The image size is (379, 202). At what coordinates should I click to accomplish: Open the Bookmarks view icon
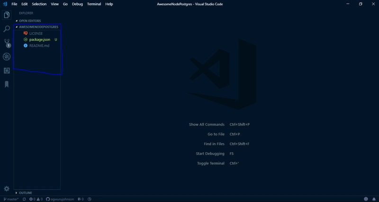tap(7, 84)
